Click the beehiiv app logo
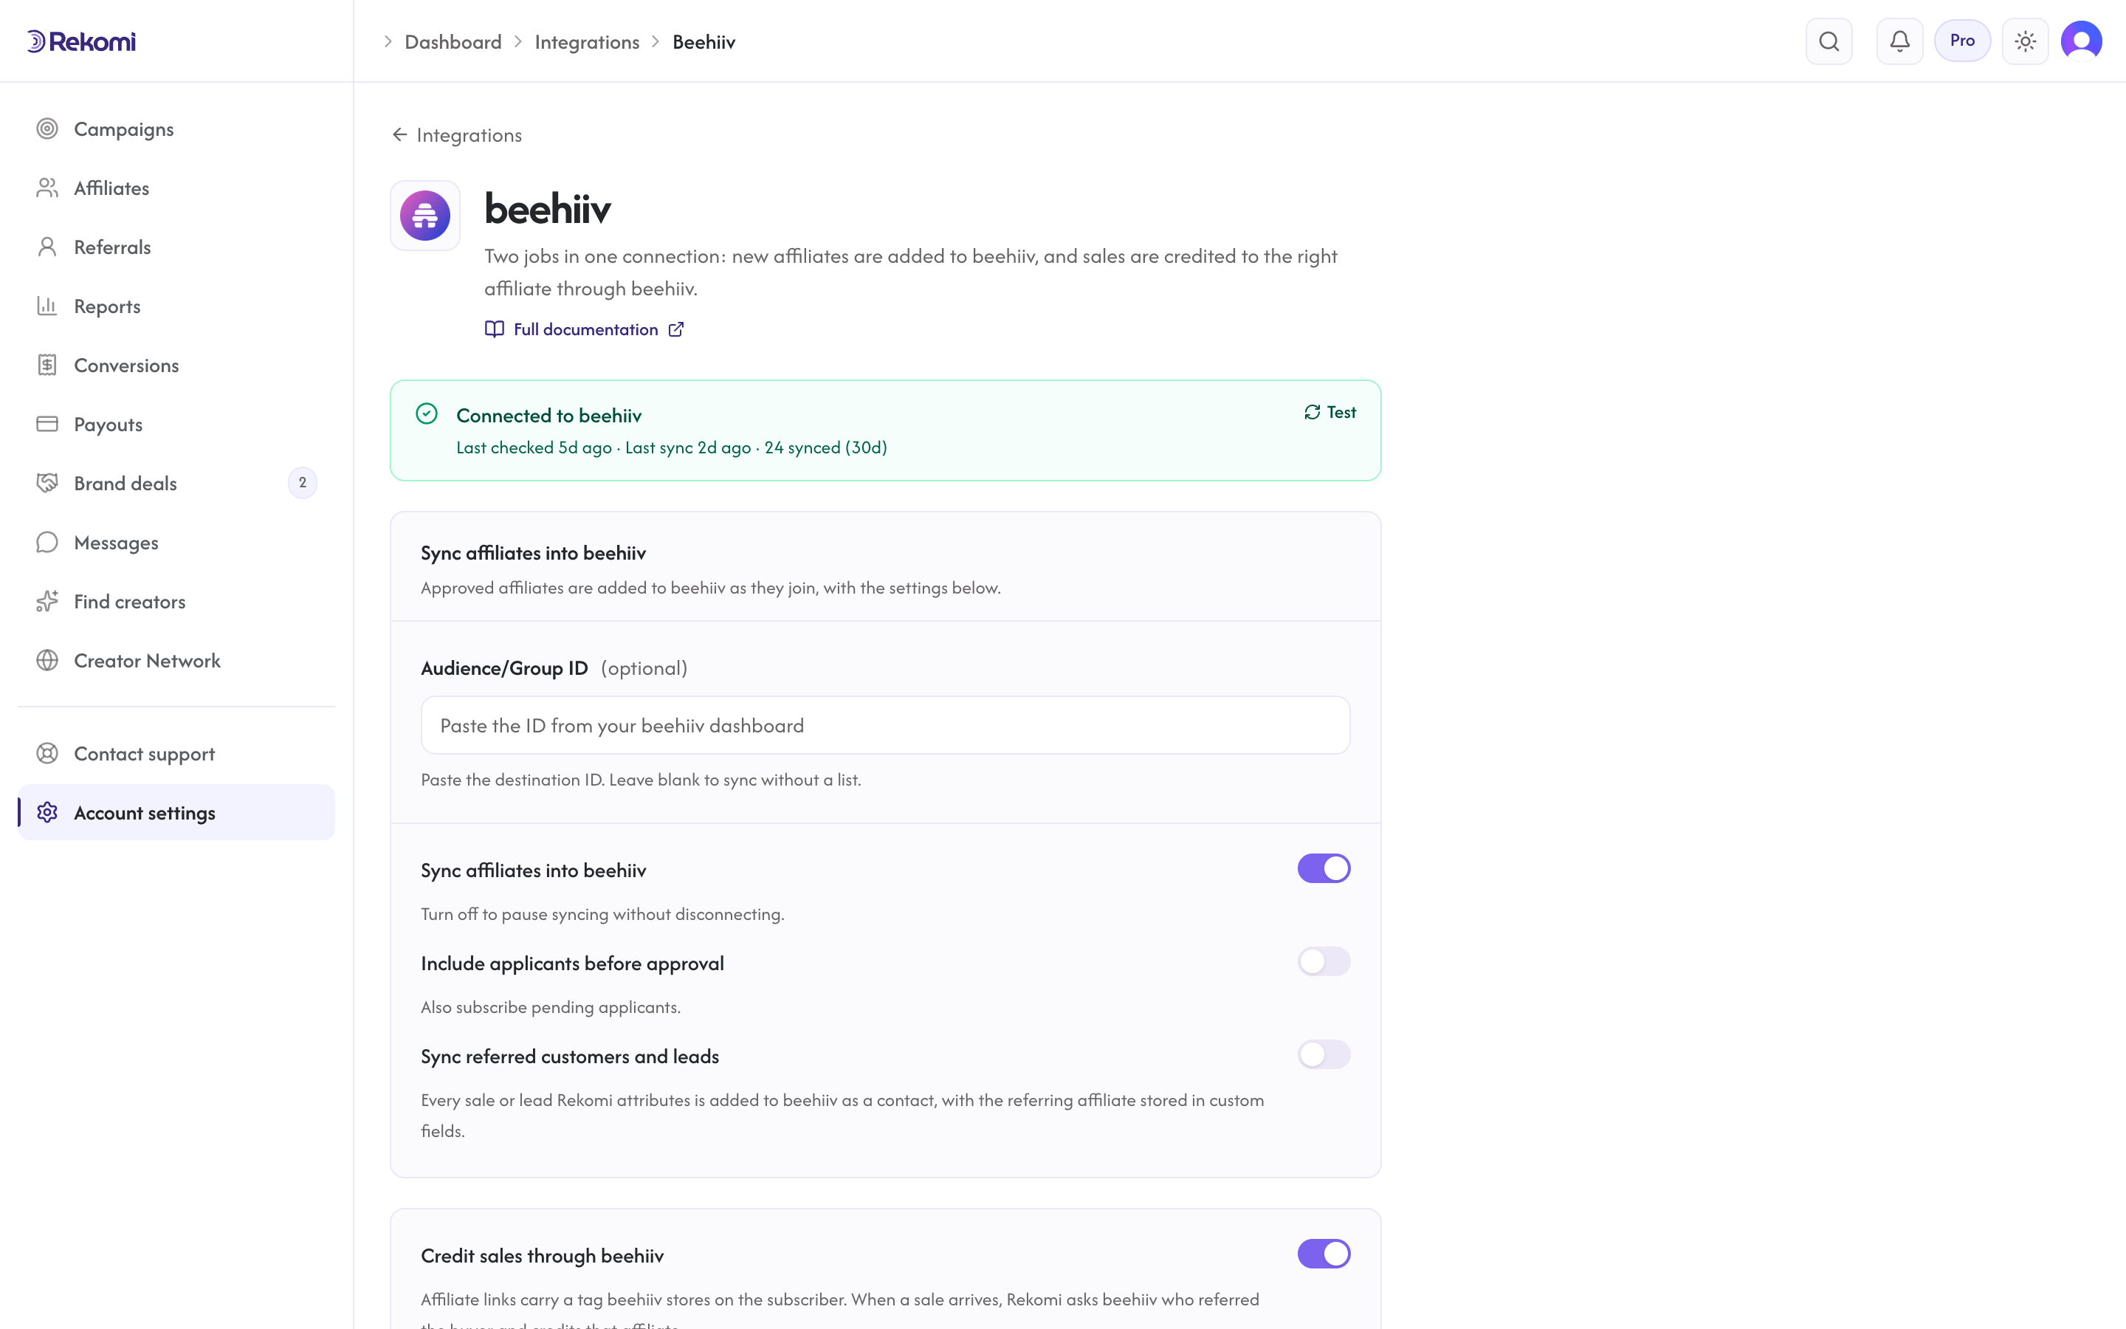2126x1329 pixels. [x=425, y=216]
